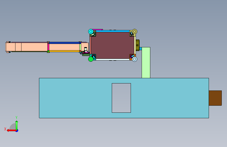This screenshot has height=147, width=227.
Task: Click the khaki ring at the frame corner
Action: point(135,31)
